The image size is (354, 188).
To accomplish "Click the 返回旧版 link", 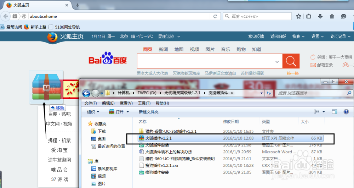I will click(x=278, y=37).
